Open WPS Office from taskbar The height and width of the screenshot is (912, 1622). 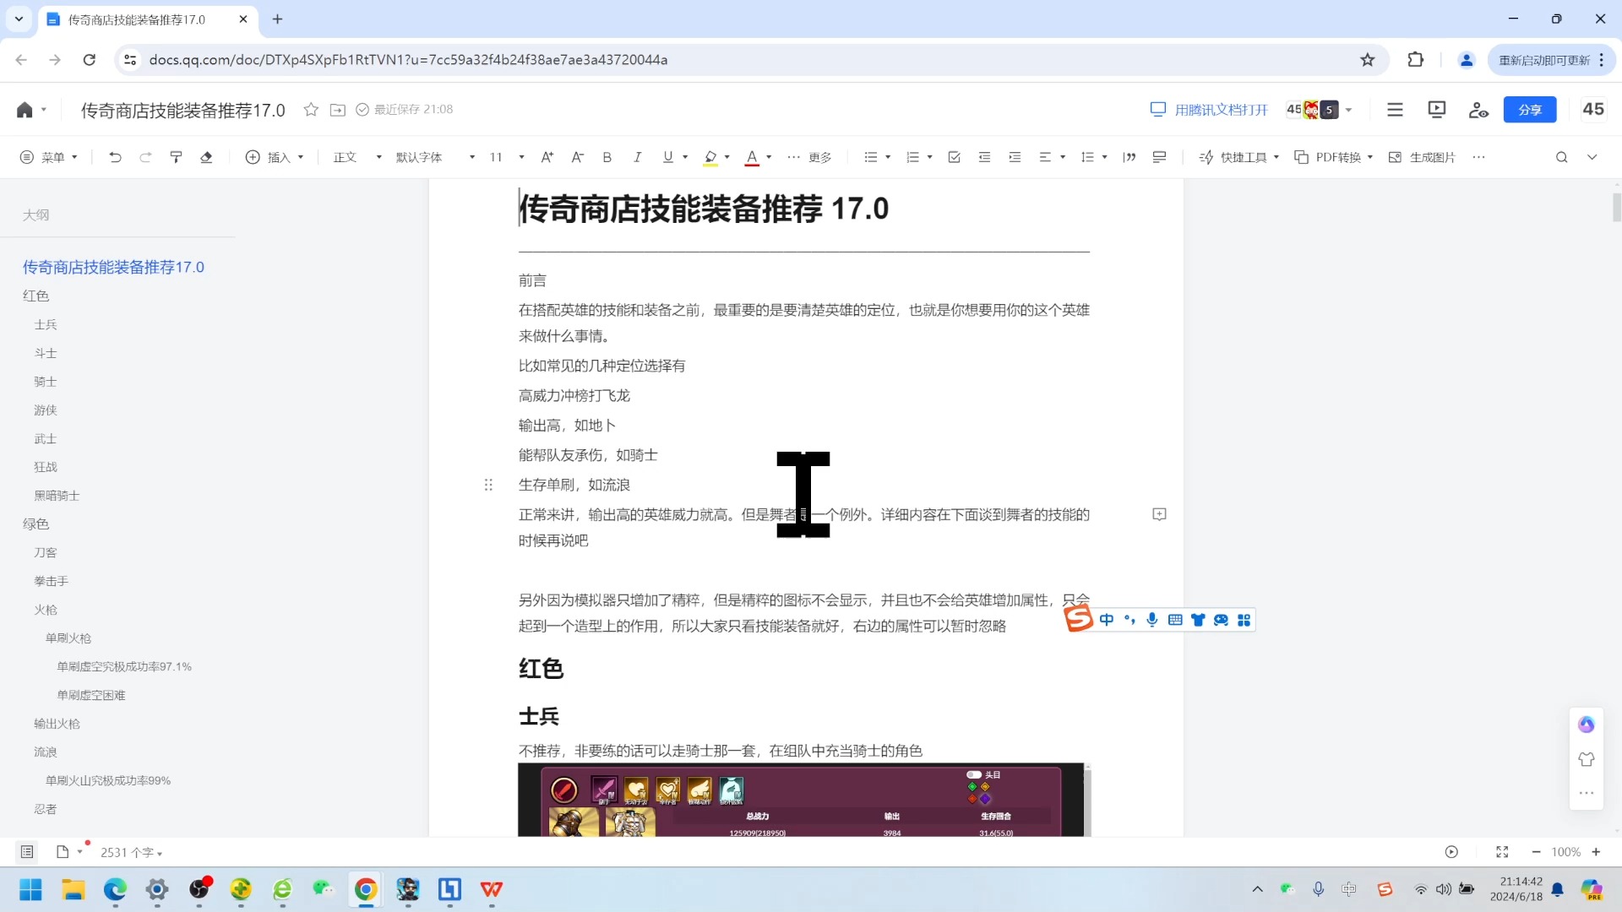[x=491, y=889]
